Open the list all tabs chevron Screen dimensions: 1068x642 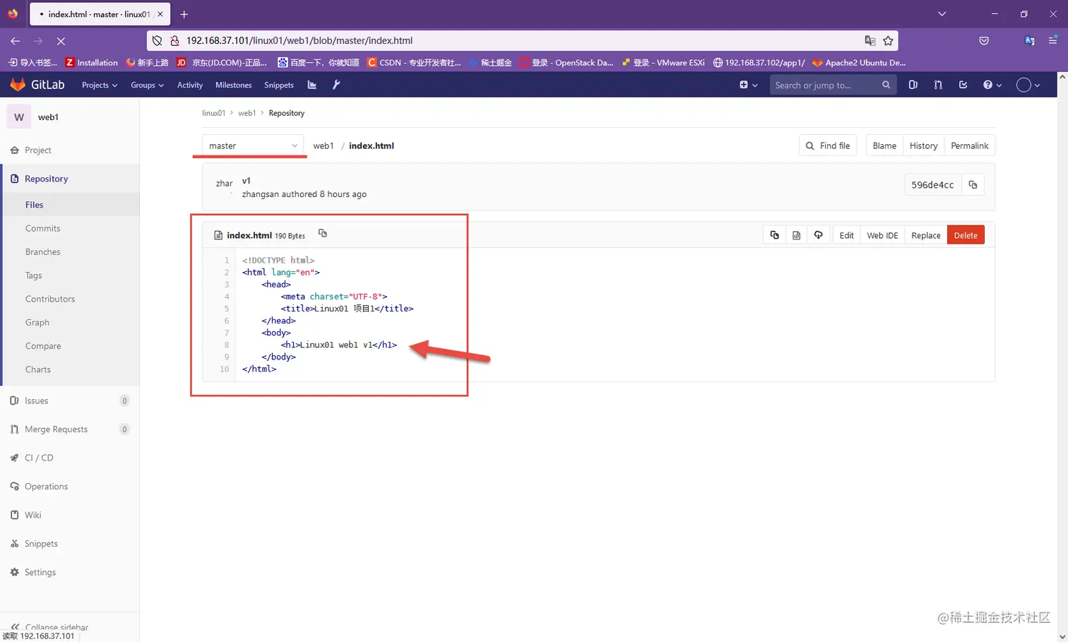pos(942,14)
